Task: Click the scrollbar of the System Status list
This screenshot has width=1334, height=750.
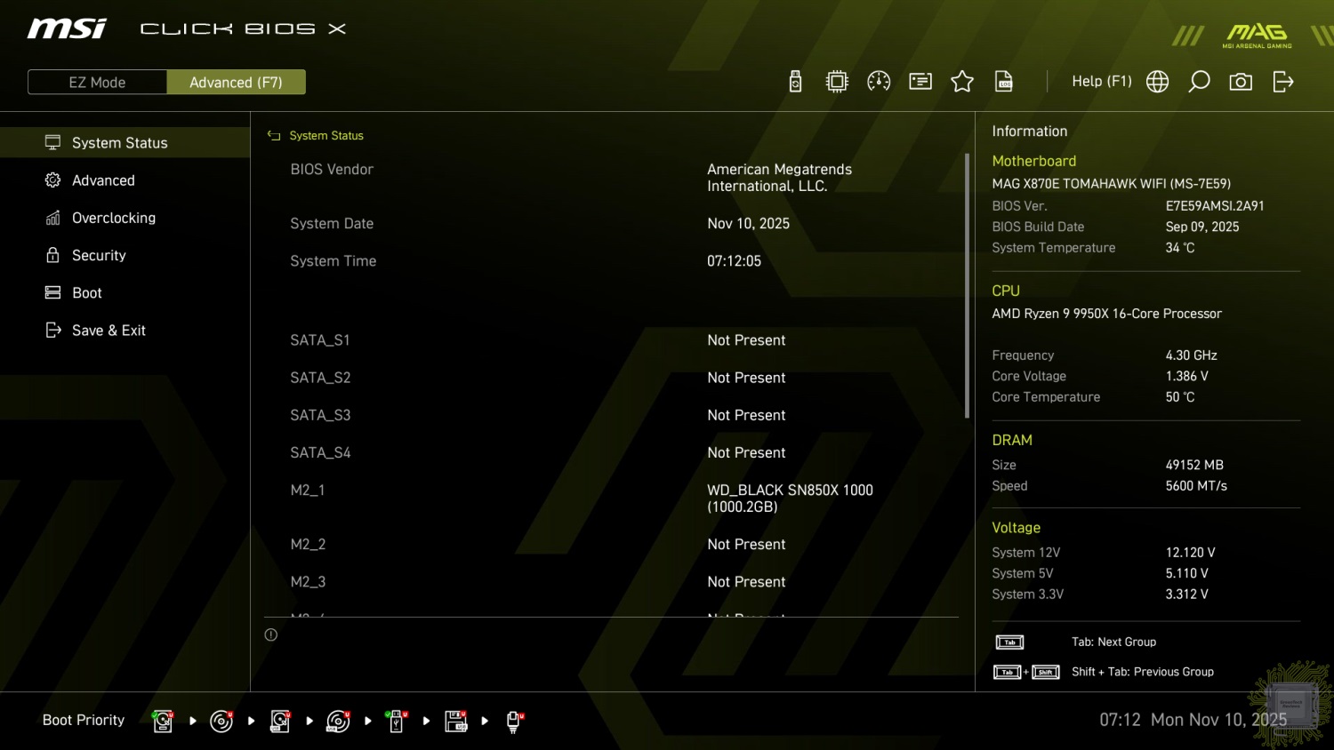Action: point(967,284)
